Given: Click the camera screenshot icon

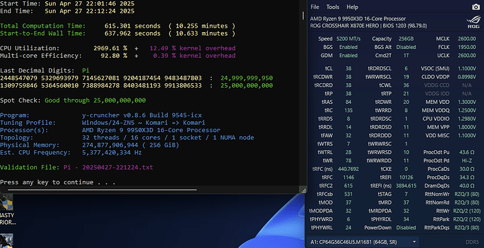Looking at the screenshot, I should [x=476, y=7].
